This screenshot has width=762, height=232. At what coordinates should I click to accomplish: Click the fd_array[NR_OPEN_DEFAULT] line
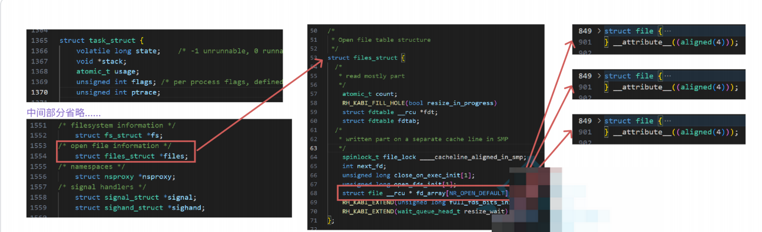click(x=425, y=193)
